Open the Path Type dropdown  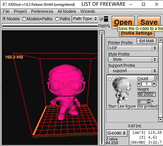[84, 19]
